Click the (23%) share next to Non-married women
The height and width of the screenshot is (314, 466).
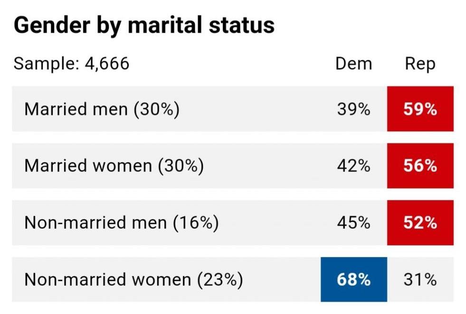click(x=219, y=279)
